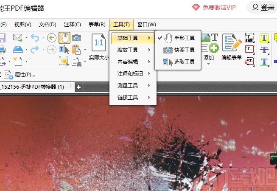This screenshot has height=191, width=277.
Task: Go to previous view with green left arrow
Action: 52,38
